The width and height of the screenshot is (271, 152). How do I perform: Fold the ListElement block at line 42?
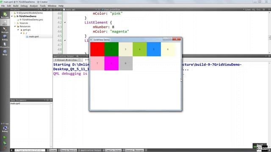tap(65, 22)
